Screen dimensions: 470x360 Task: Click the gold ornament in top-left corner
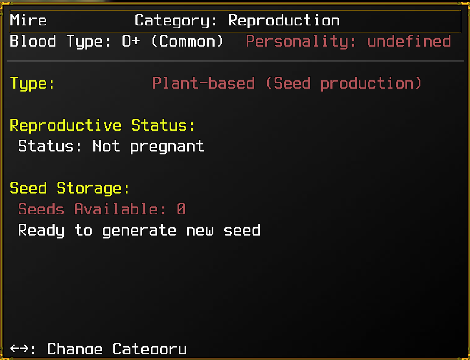(3, 3)
